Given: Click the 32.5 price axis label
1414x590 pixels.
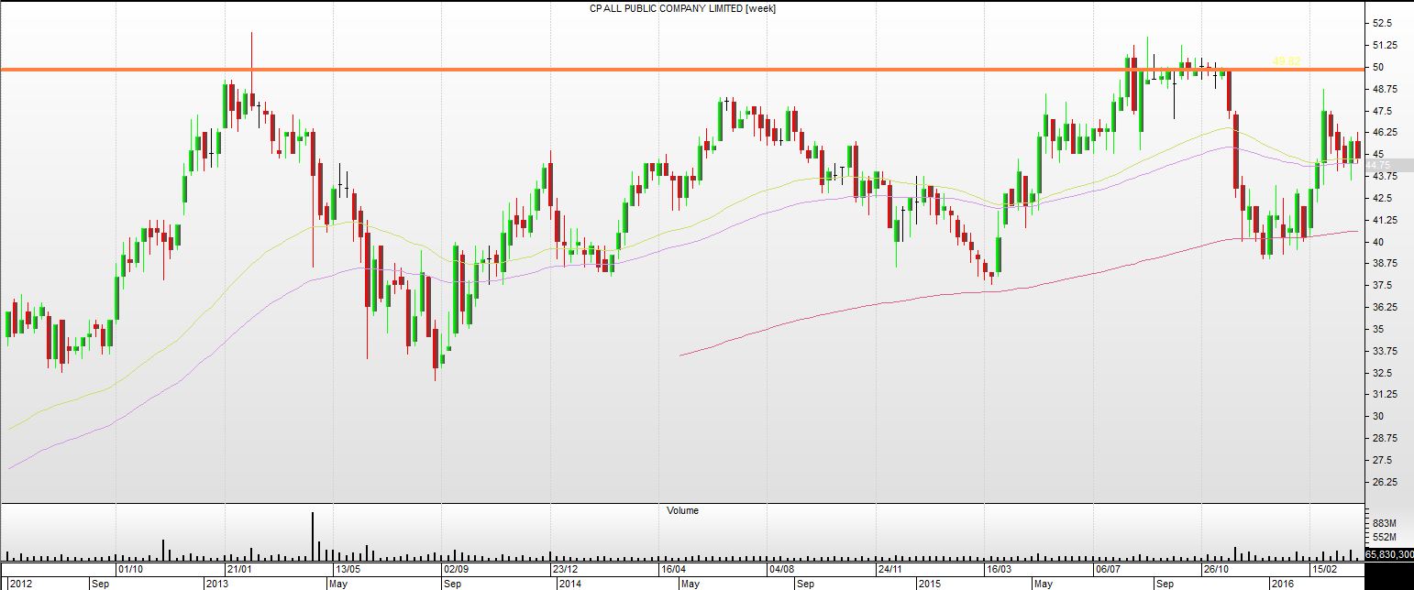Looking at the screenshot, I should coord(1383,373).
